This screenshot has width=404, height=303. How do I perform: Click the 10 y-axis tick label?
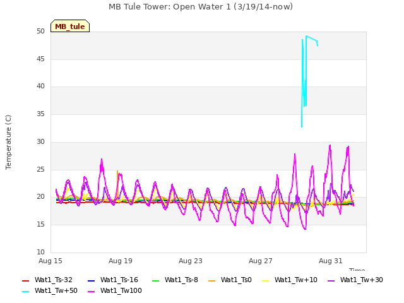tap(40, 252)
